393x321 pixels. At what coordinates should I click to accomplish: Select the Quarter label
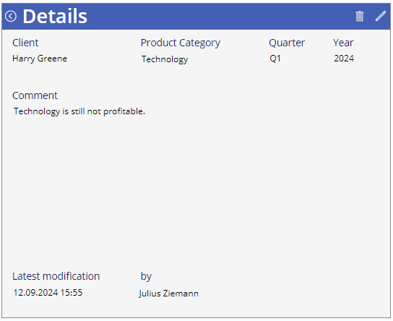pos(287,43)
